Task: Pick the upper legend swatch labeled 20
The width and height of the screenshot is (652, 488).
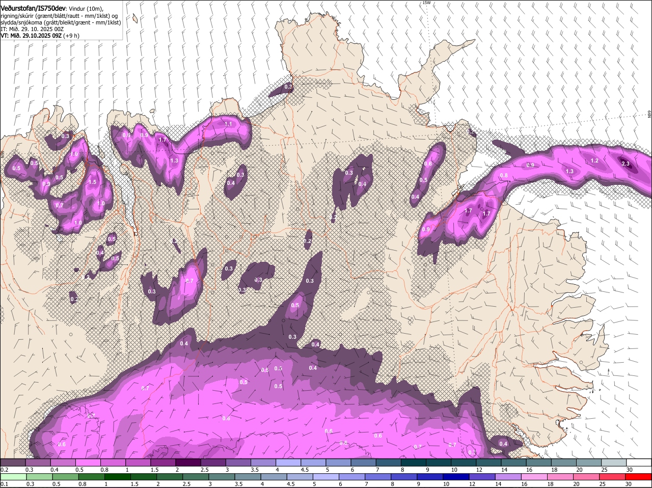Action: point(589,462)
